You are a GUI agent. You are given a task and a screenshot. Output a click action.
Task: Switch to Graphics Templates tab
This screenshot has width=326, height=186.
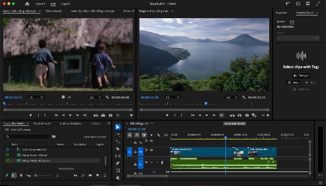click(x=71, y=124)
